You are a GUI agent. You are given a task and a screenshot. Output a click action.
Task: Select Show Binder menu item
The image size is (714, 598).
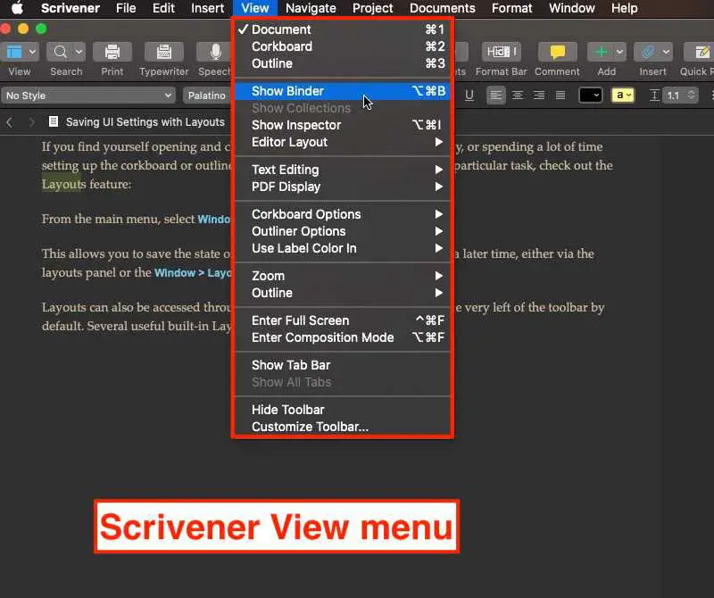342,91
